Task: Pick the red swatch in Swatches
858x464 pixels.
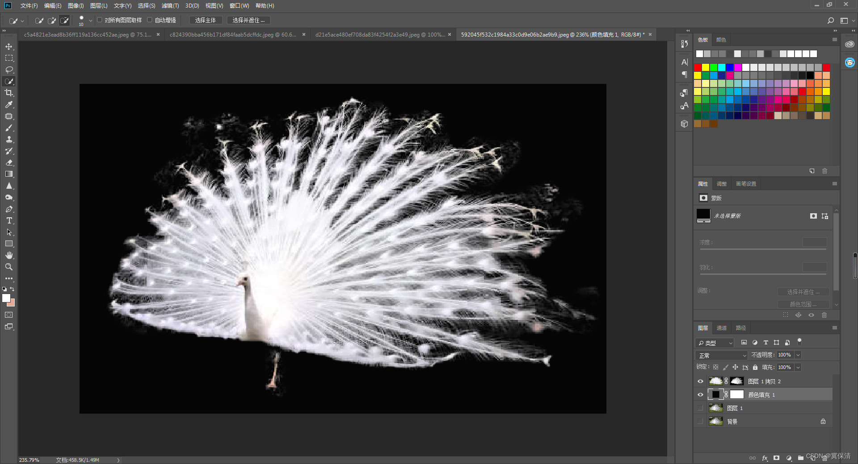Action: click(x=698, y=67)
